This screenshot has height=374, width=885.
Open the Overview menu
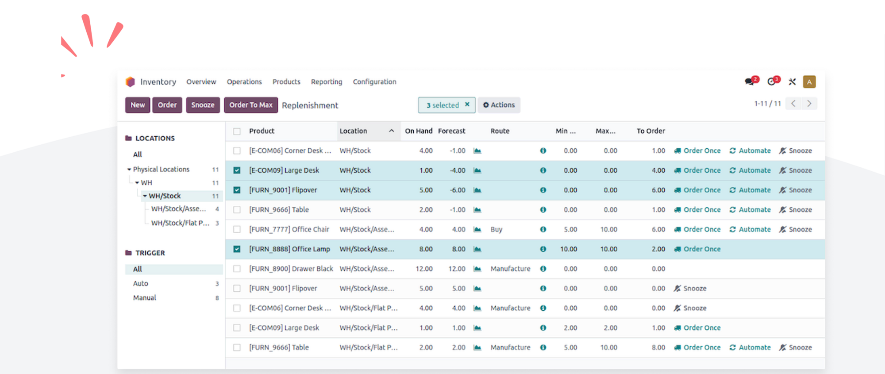pos(201,82)
